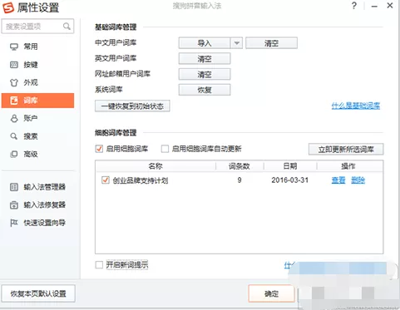The image size is (400, 310).
Task: Click the monitor icon next to 常用
Action: (14, 47)
